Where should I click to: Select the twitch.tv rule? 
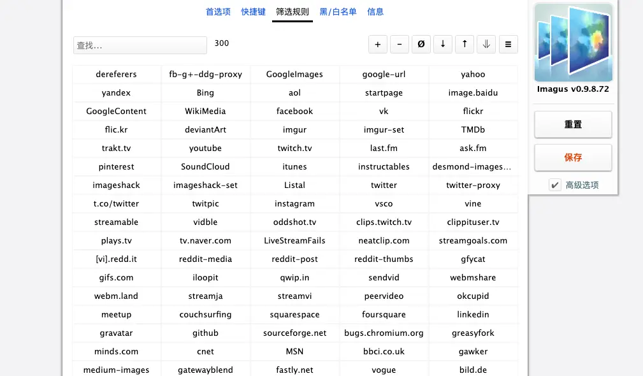tap(295, 148)
